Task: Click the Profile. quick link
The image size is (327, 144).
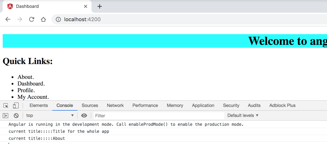Action: (26, 90)
